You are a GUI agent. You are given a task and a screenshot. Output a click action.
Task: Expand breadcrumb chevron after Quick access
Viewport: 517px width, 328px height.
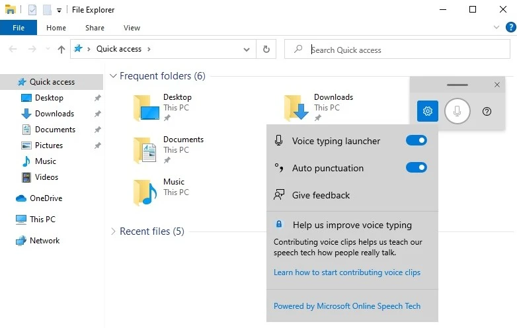149,49
